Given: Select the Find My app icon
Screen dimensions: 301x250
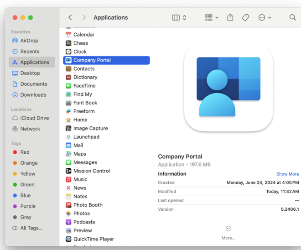Looking at the screenshot, I should tap(68, 94).
